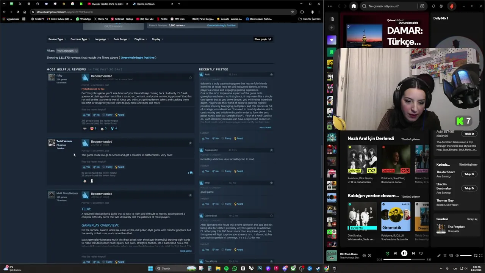Open Pinterest - Türkiye bookmark
485x273 pixels.
tap(121, 19)
